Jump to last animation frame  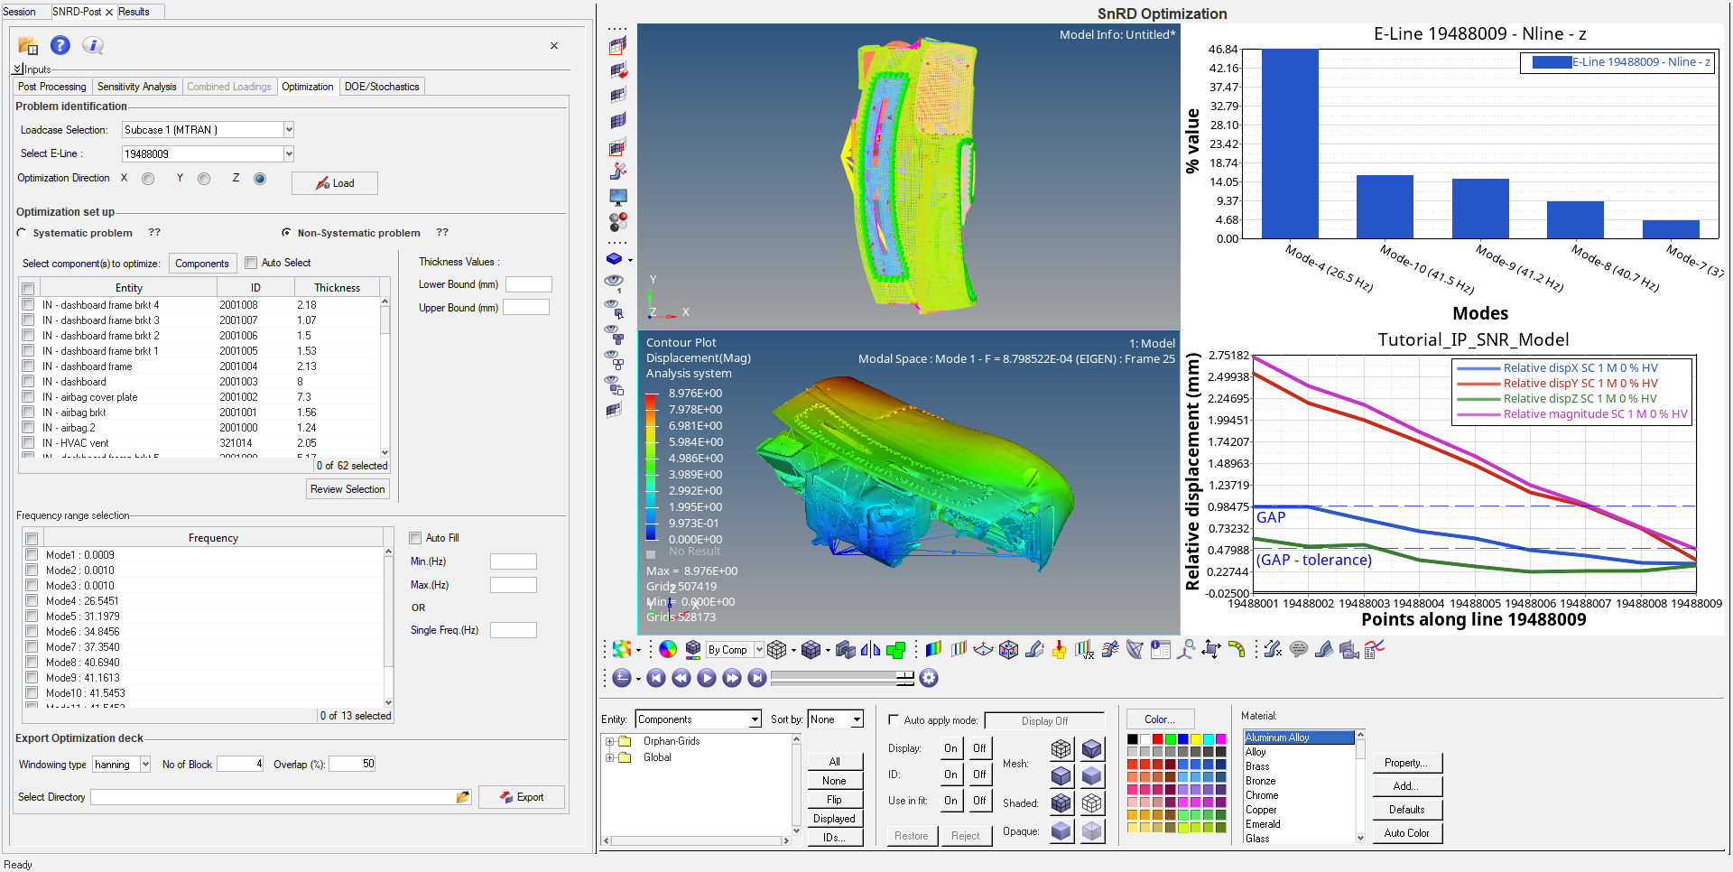tap(757, 678)
